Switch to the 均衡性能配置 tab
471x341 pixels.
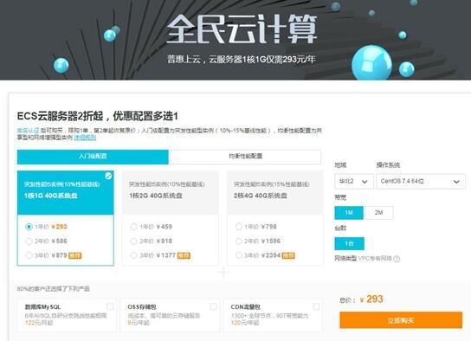(245, 157)
